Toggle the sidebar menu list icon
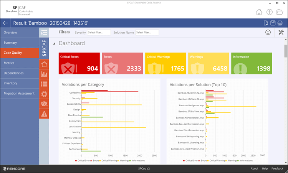The image size is (288, 173). tap(44, 33)
